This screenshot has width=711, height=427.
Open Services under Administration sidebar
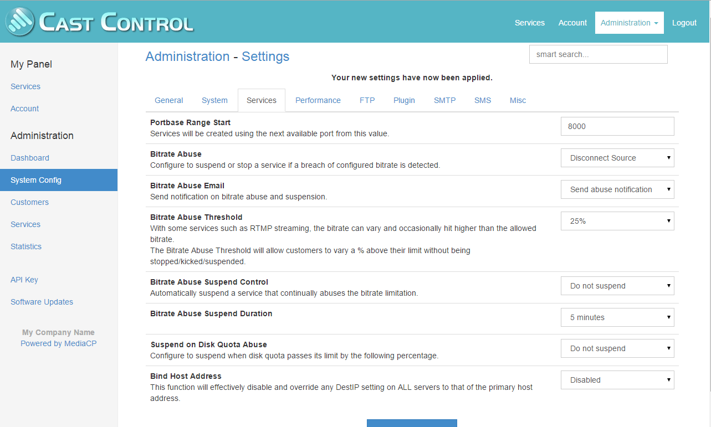tap(25, 224)
